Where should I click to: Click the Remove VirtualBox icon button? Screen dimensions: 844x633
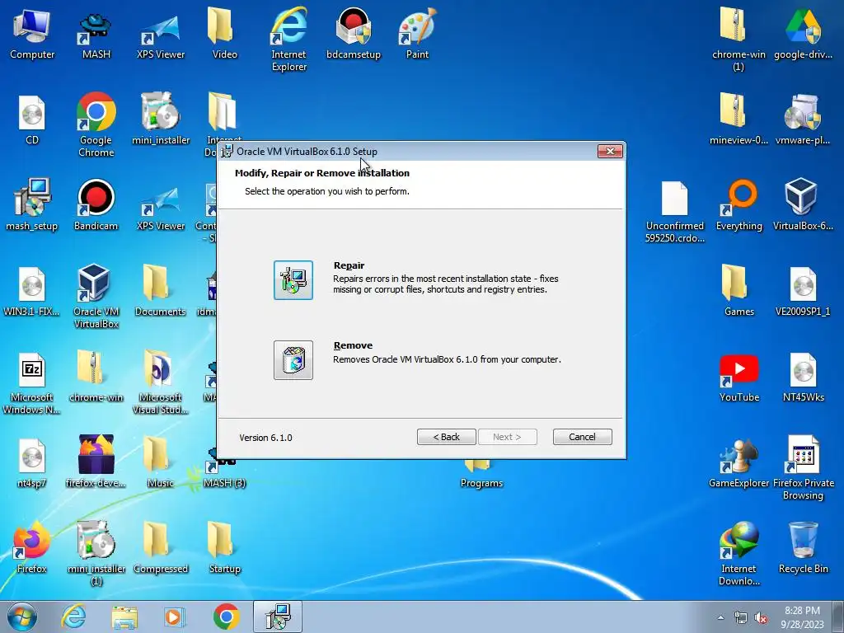point(293,360)
